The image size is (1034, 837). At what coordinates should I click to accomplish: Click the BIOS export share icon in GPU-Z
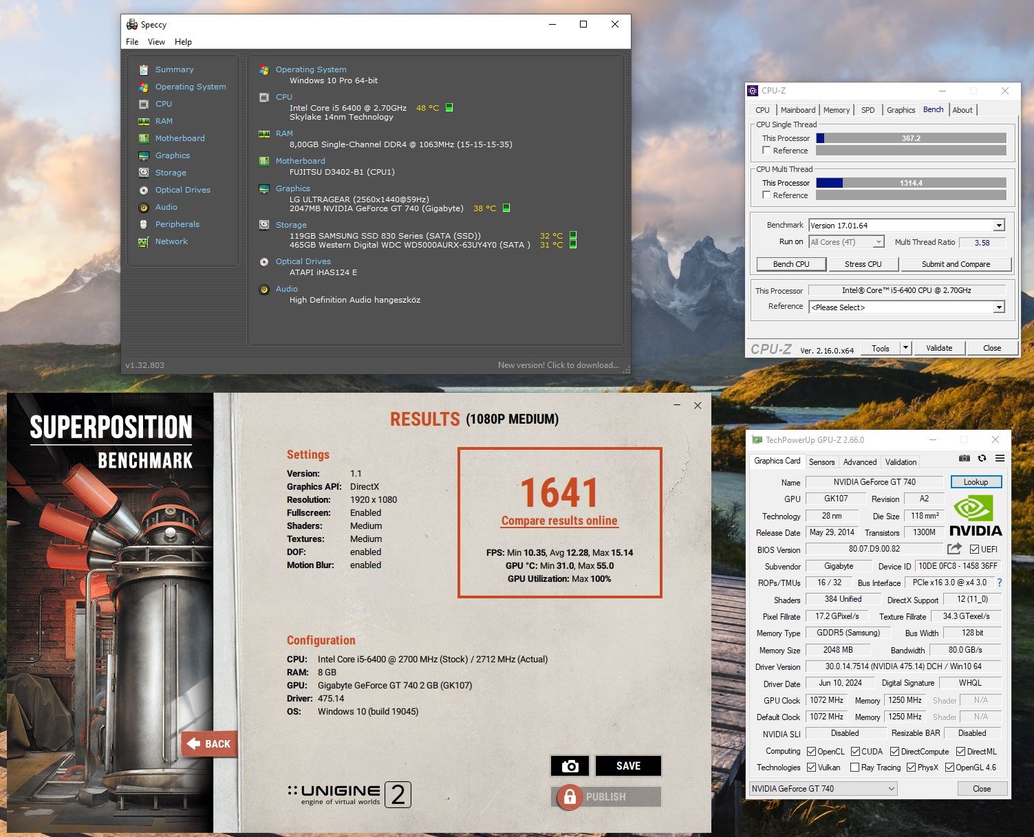(954, 549)
